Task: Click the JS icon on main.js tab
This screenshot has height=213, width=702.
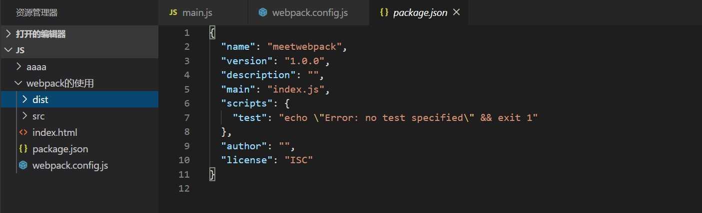Action: (173, 12)
